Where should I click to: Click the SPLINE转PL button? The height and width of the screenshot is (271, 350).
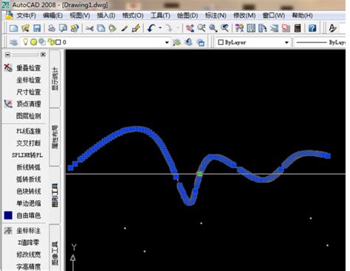(27, 155)
